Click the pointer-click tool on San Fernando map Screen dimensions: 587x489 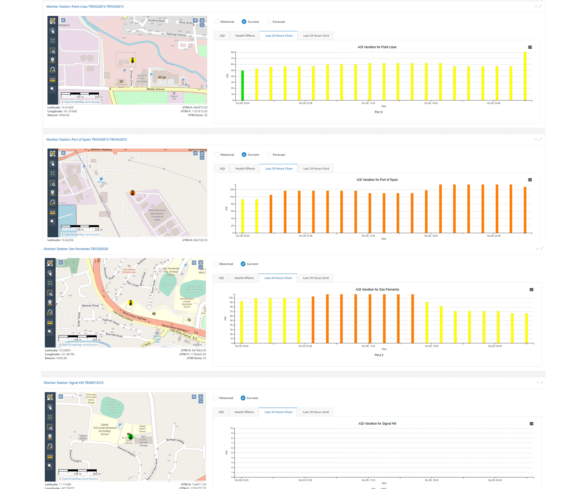pyautogui.click(x=50, y=273)
